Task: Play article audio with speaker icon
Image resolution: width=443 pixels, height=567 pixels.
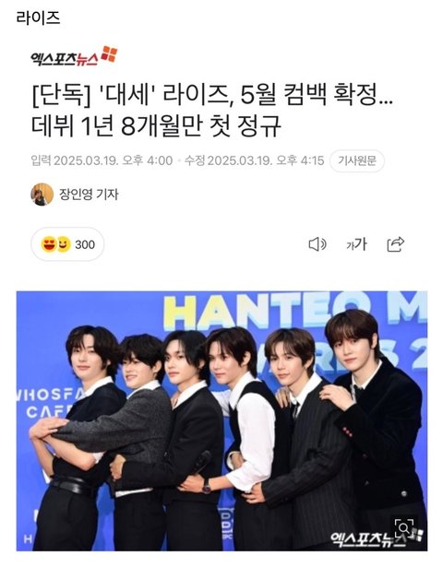Action: [x=317, y=244]
